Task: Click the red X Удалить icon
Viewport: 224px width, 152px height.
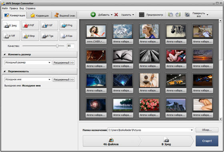Action: pyautogui.click(x=116, y=14)
